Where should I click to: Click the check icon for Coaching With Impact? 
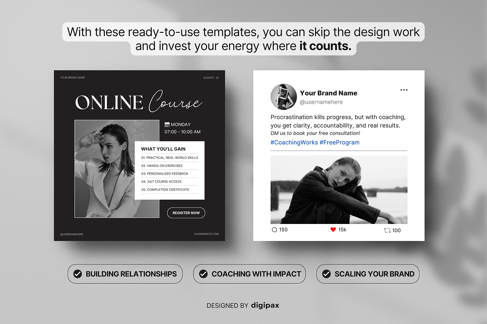tap(203, 274)
